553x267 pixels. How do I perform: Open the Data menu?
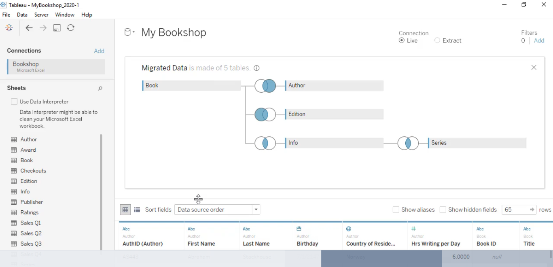coord(22,15)
